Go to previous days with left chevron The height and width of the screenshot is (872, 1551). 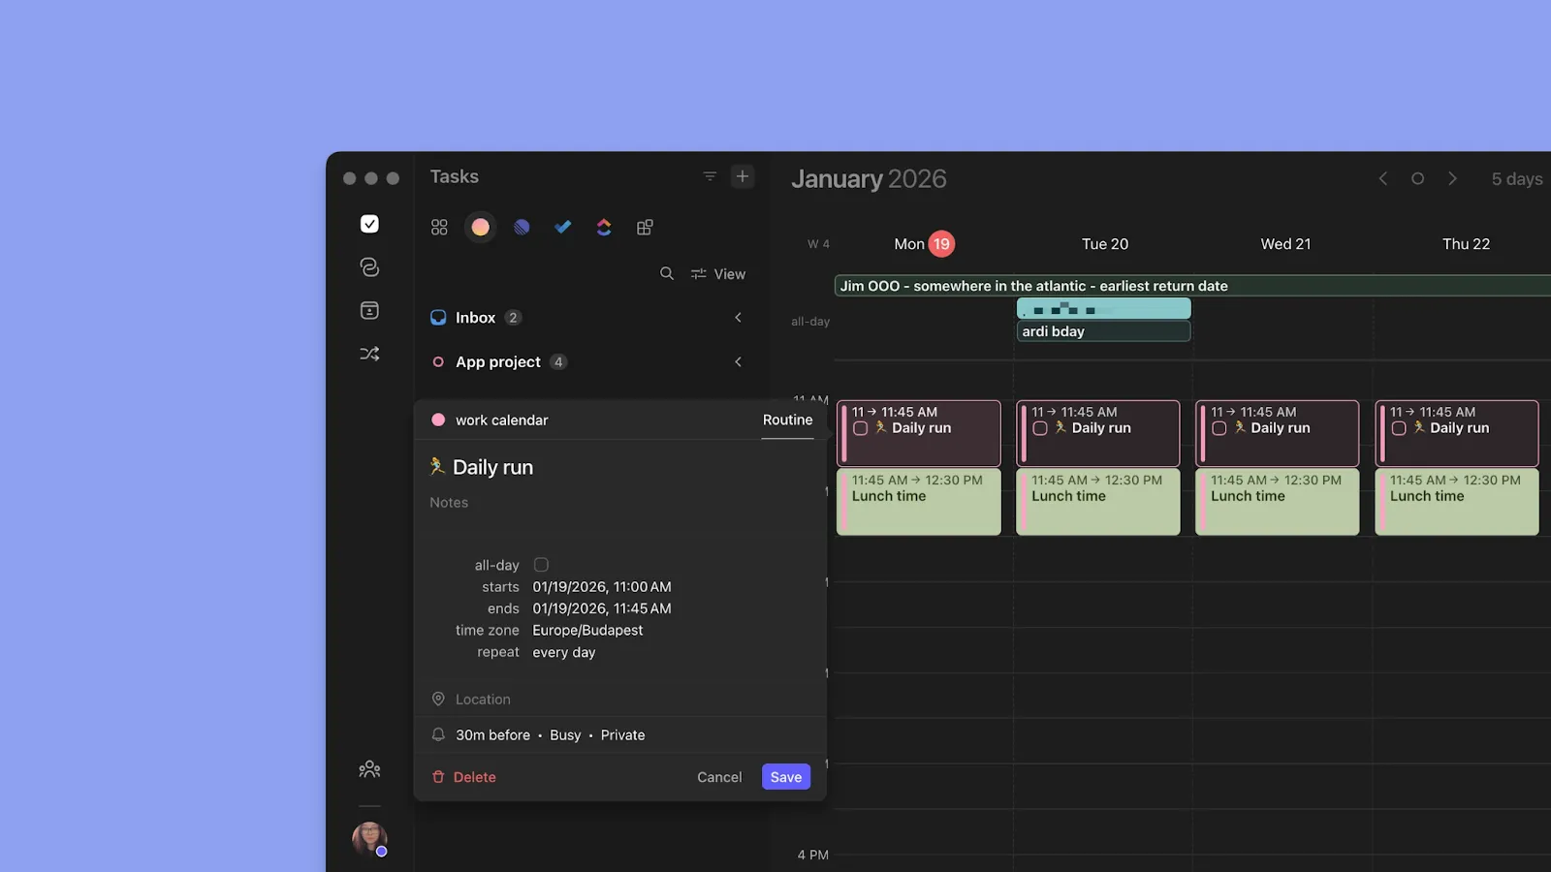click(x=1383, y=178)
